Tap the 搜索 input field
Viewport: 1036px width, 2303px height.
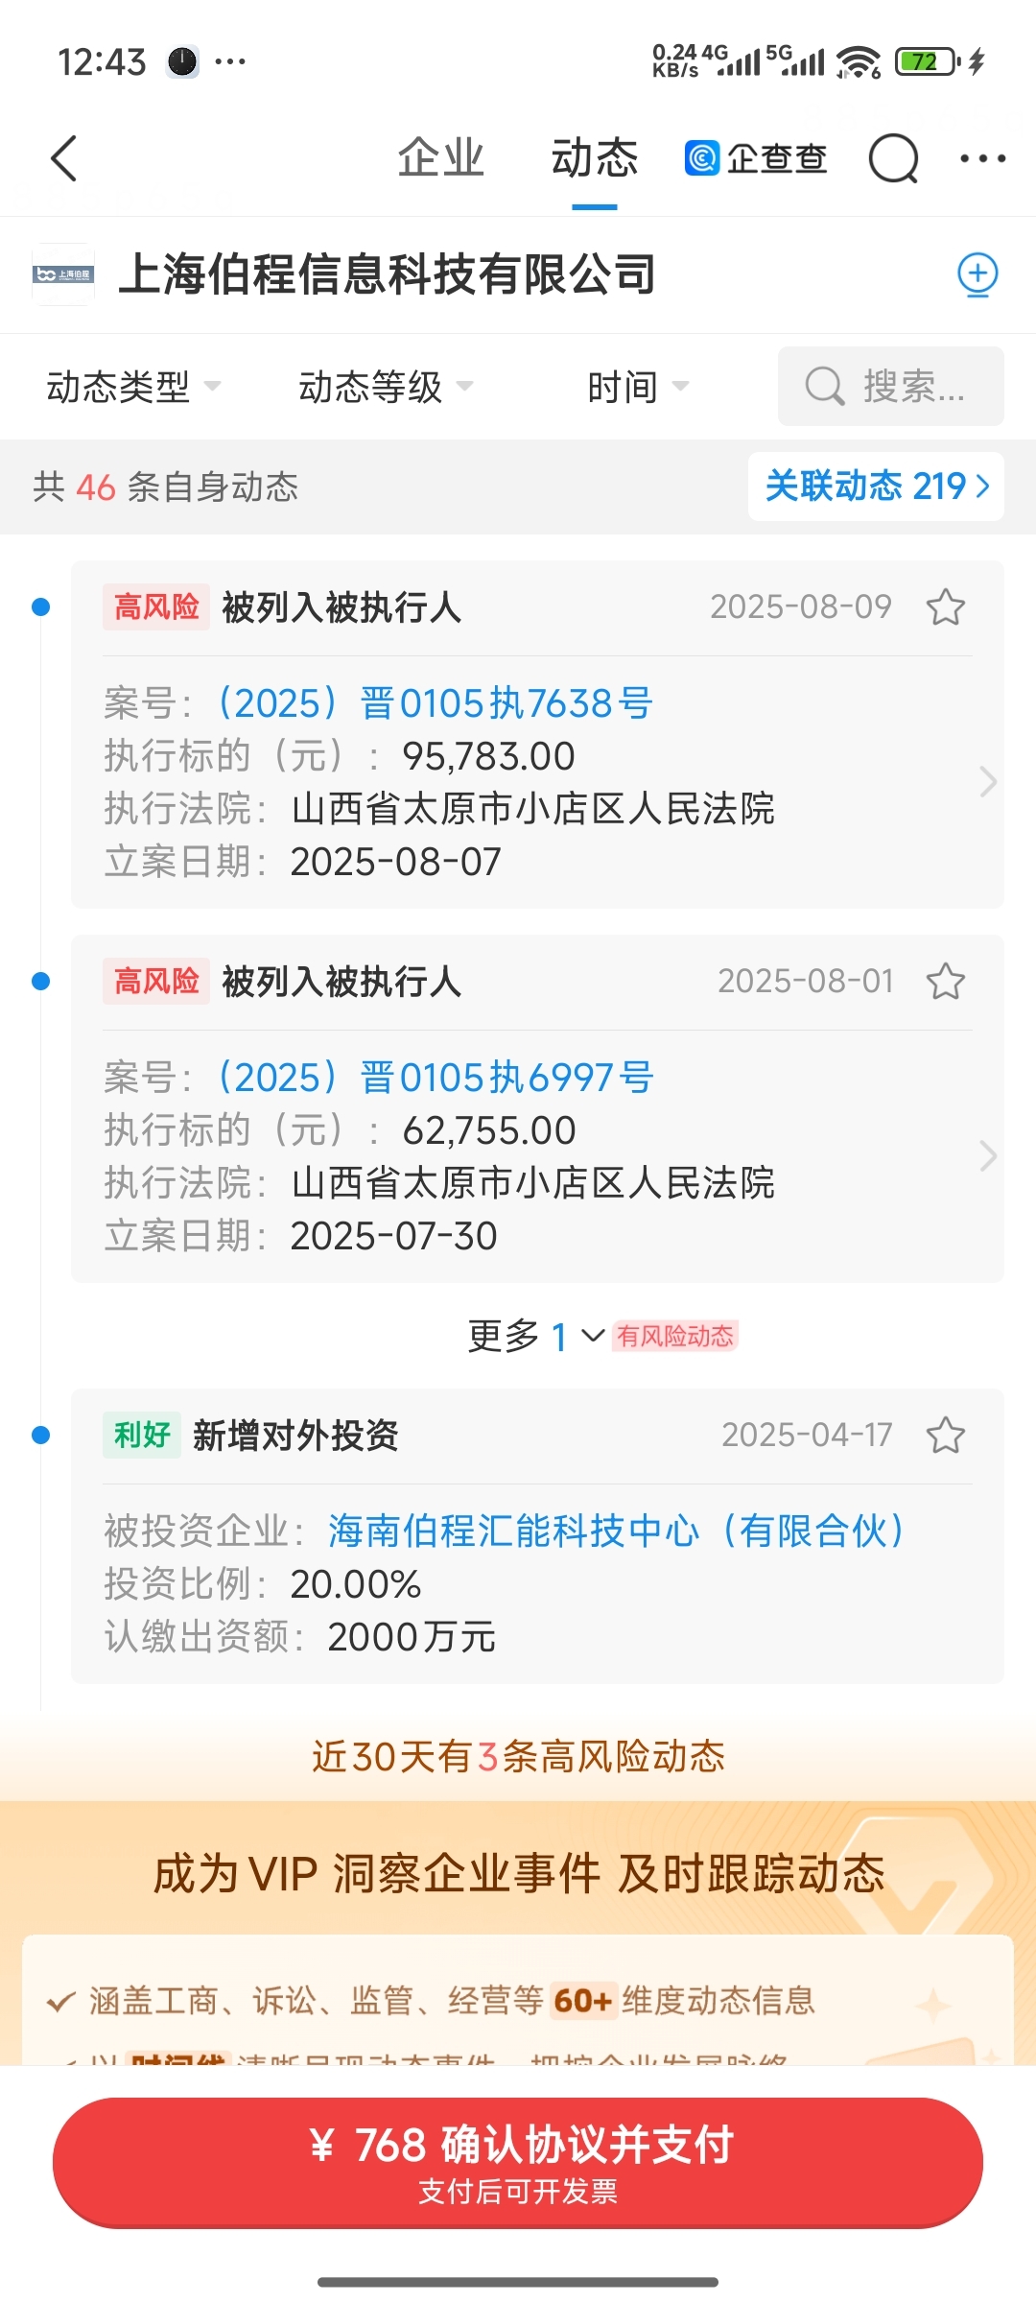click(x=891, y=386)
